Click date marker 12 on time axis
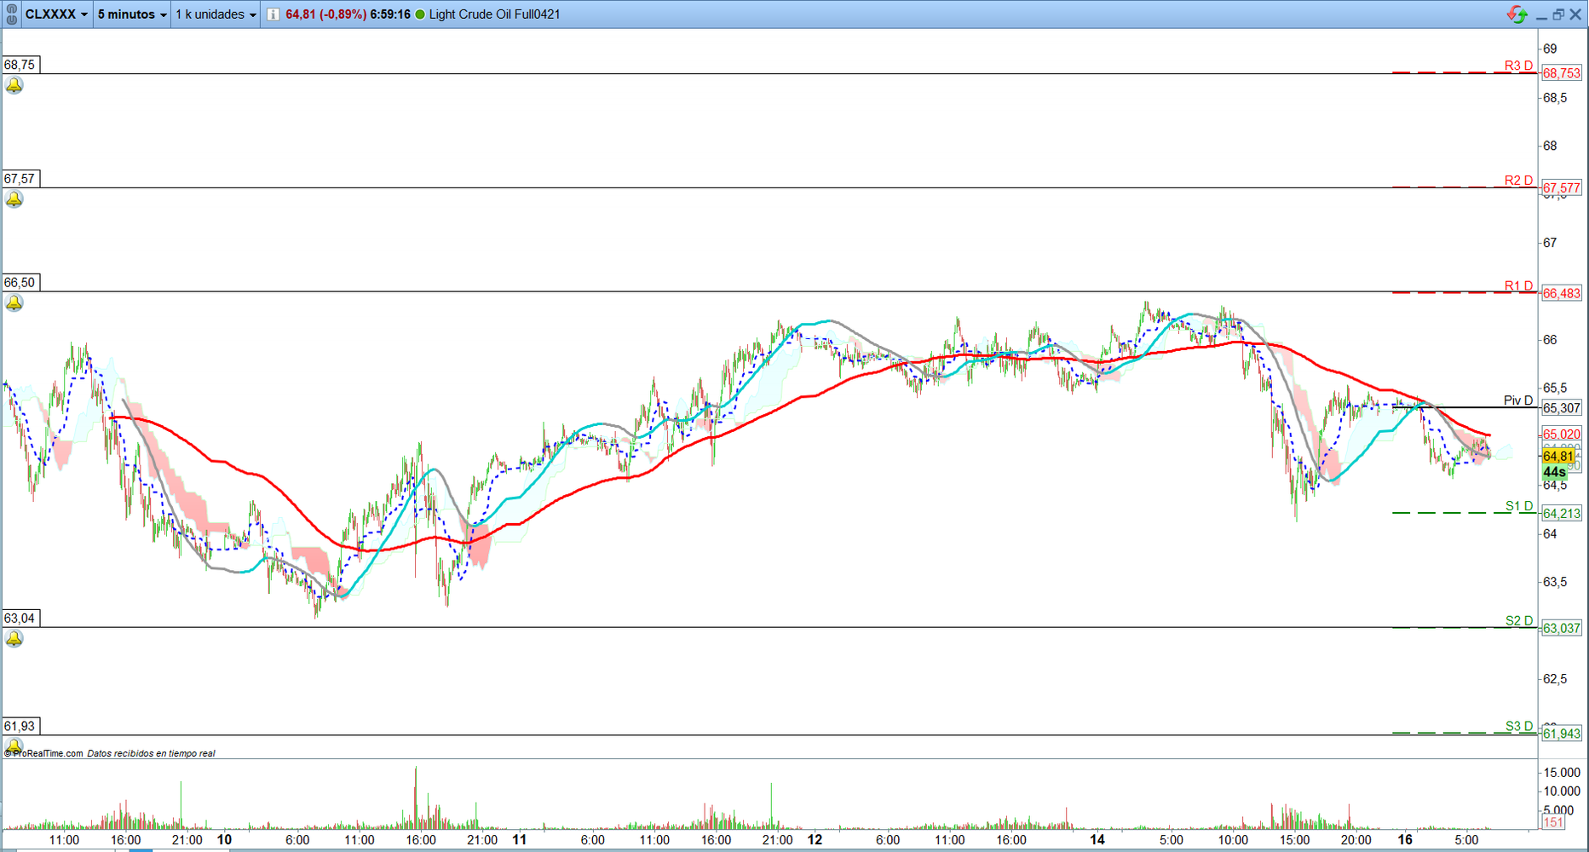The image size is (1589, 852). click(815, 840)
